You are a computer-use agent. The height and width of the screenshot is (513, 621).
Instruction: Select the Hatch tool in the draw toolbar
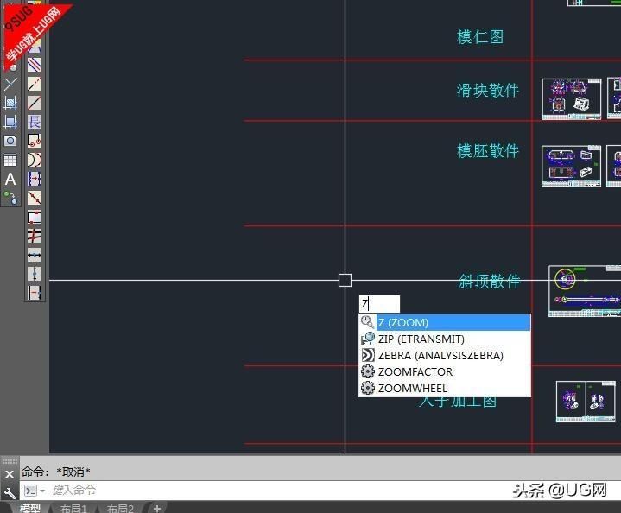coord(10,103)
